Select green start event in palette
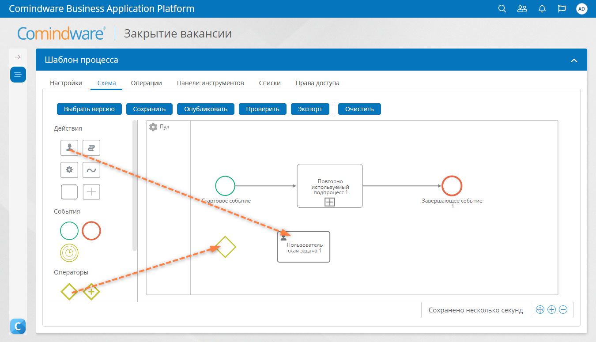Viewport: 596px width, 342px height. click(x=69, y=231)
